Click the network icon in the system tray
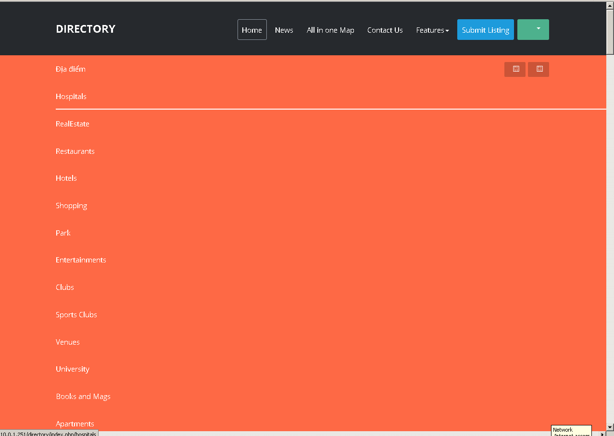This screenshot has width=614, height=436. point(570,430)
